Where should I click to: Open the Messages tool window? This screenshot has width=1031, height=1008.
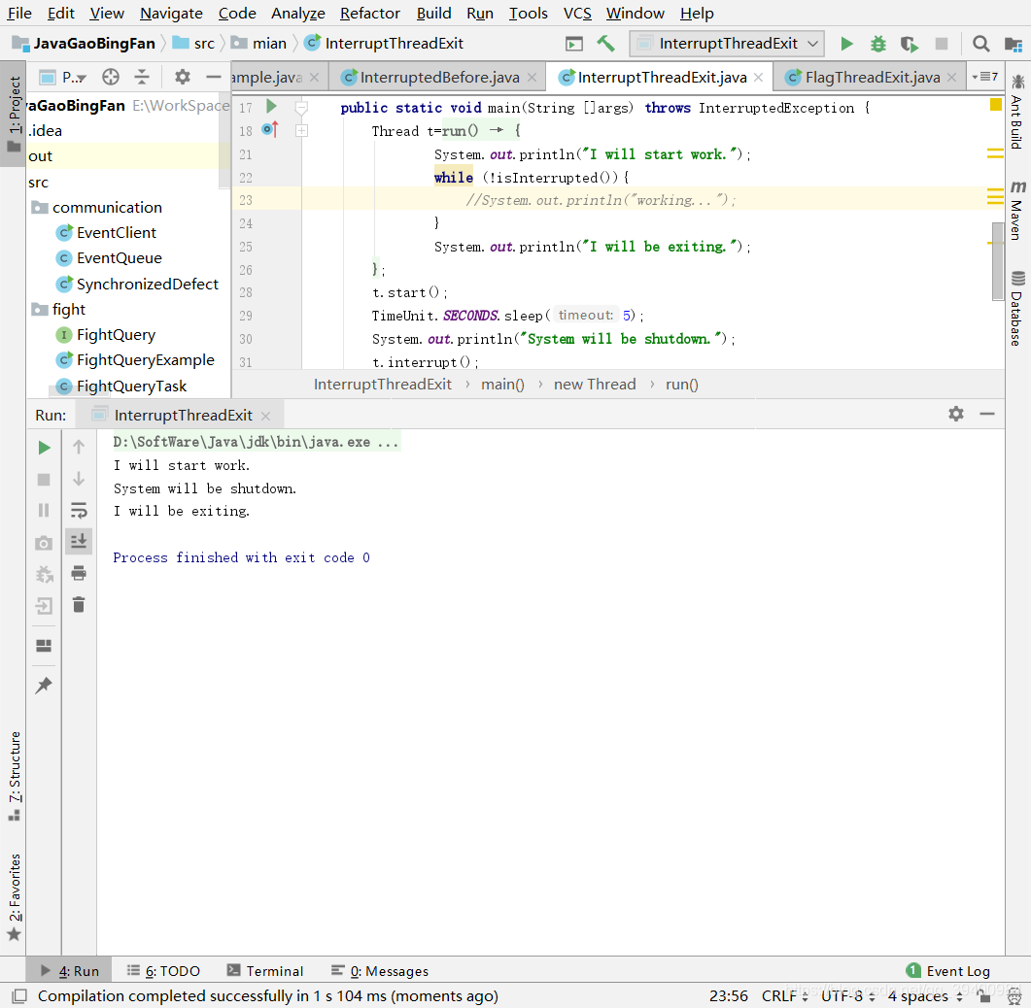(x=379, y=970)
